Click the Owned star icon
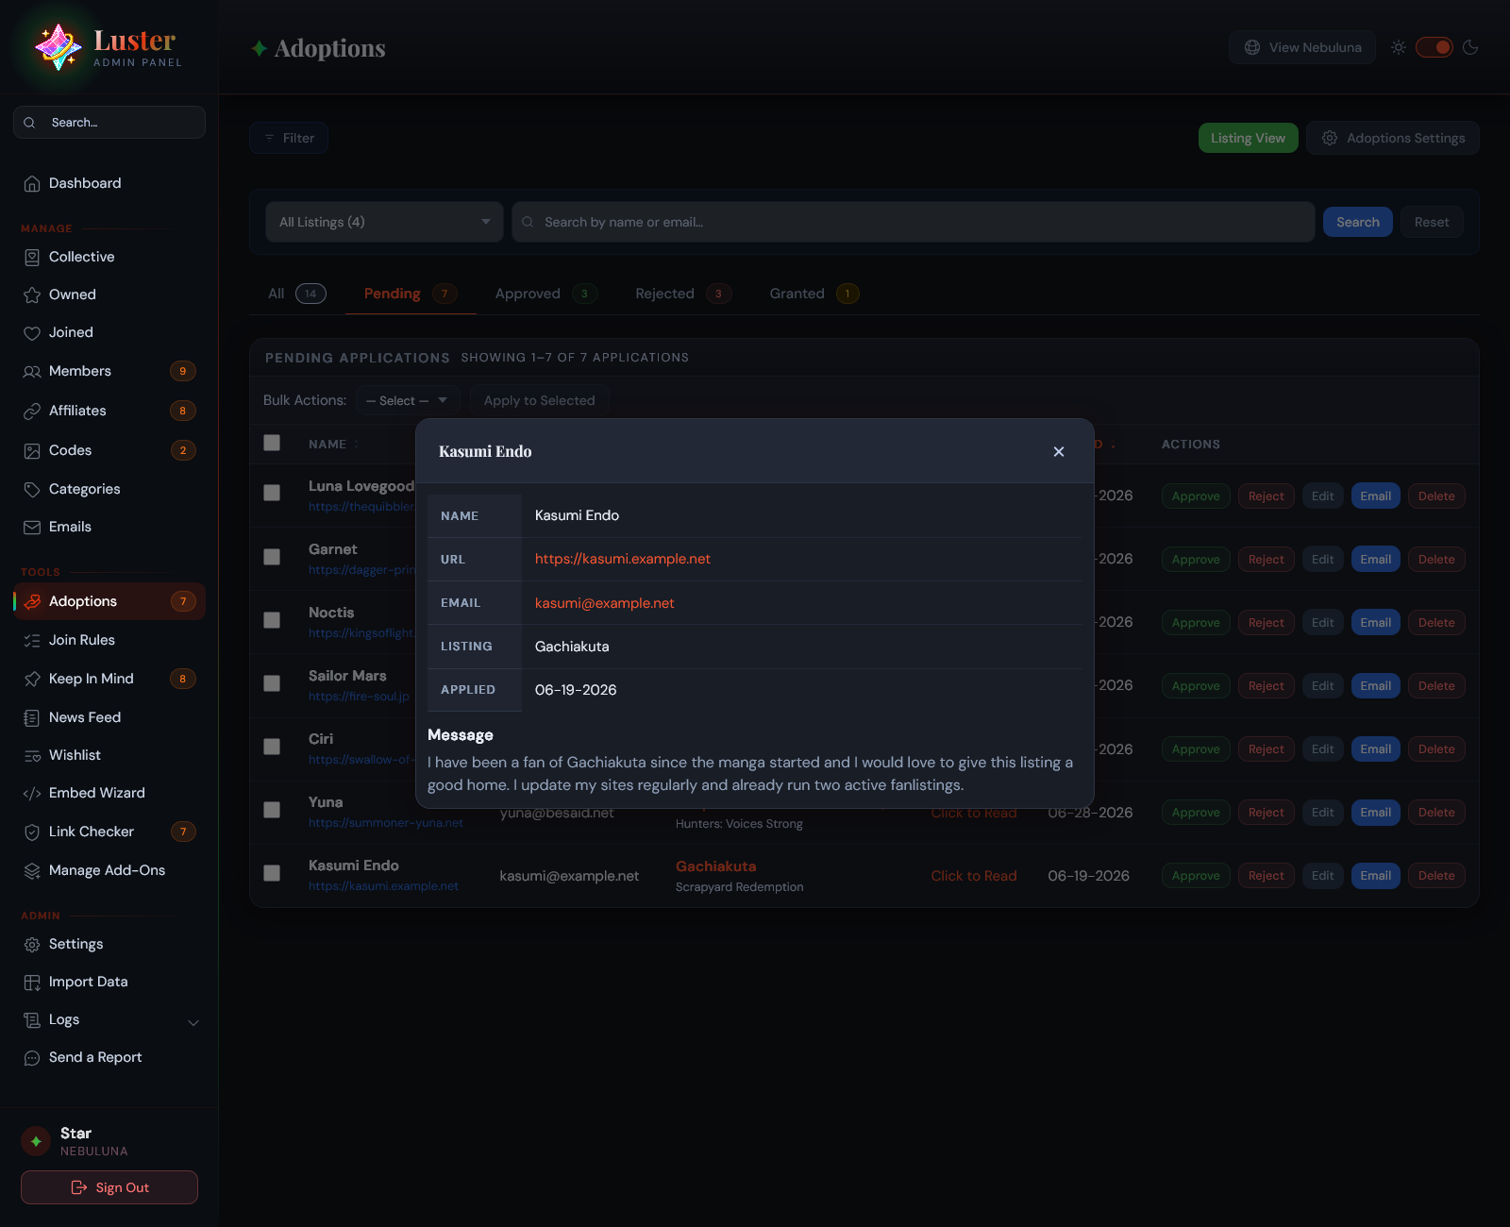This screenshot has width=1510, height=1227. coord(32,295)
